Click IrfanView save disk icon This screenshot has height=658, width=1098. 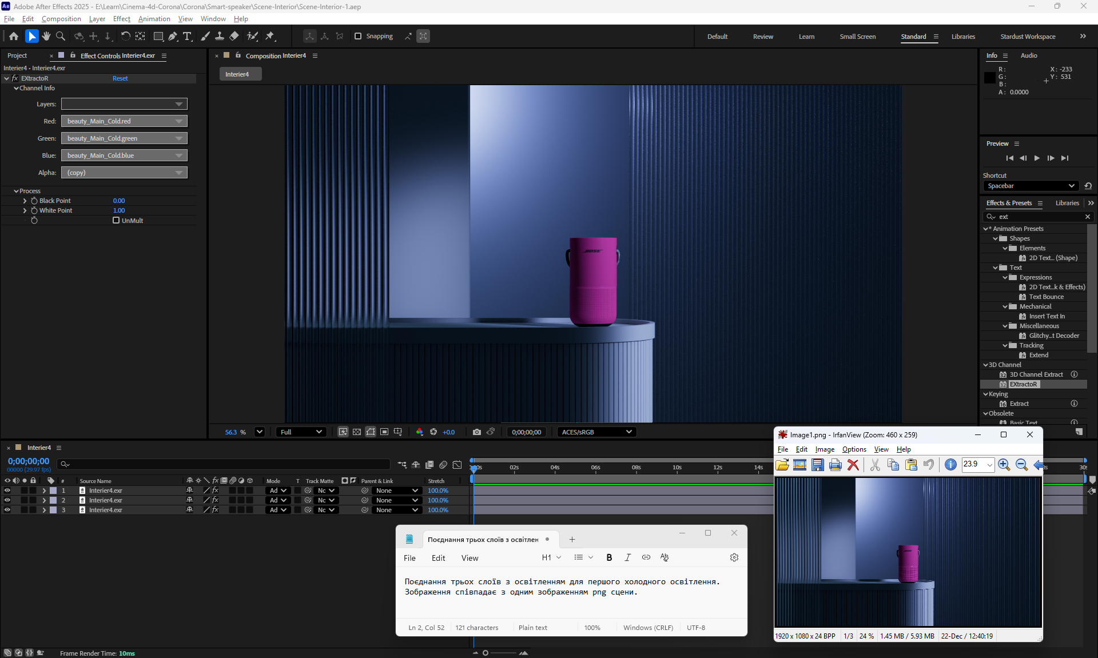[818, 465]
